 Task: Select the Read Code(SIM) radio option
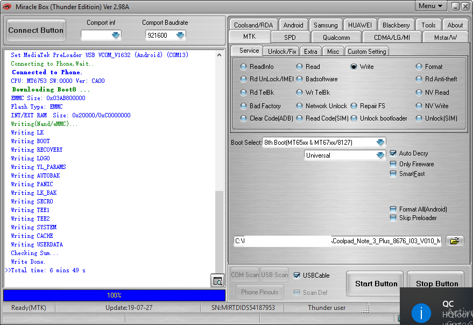(299, 118)
